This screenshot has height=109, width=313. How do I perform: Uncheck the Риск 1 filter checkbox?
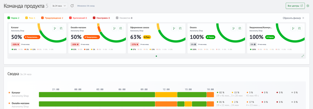click(x=26, y=18)
